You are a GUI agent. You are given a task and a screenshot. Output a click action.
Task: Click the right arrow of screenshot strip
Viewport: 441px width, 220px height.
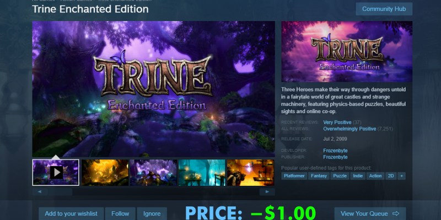pos(267,192)
